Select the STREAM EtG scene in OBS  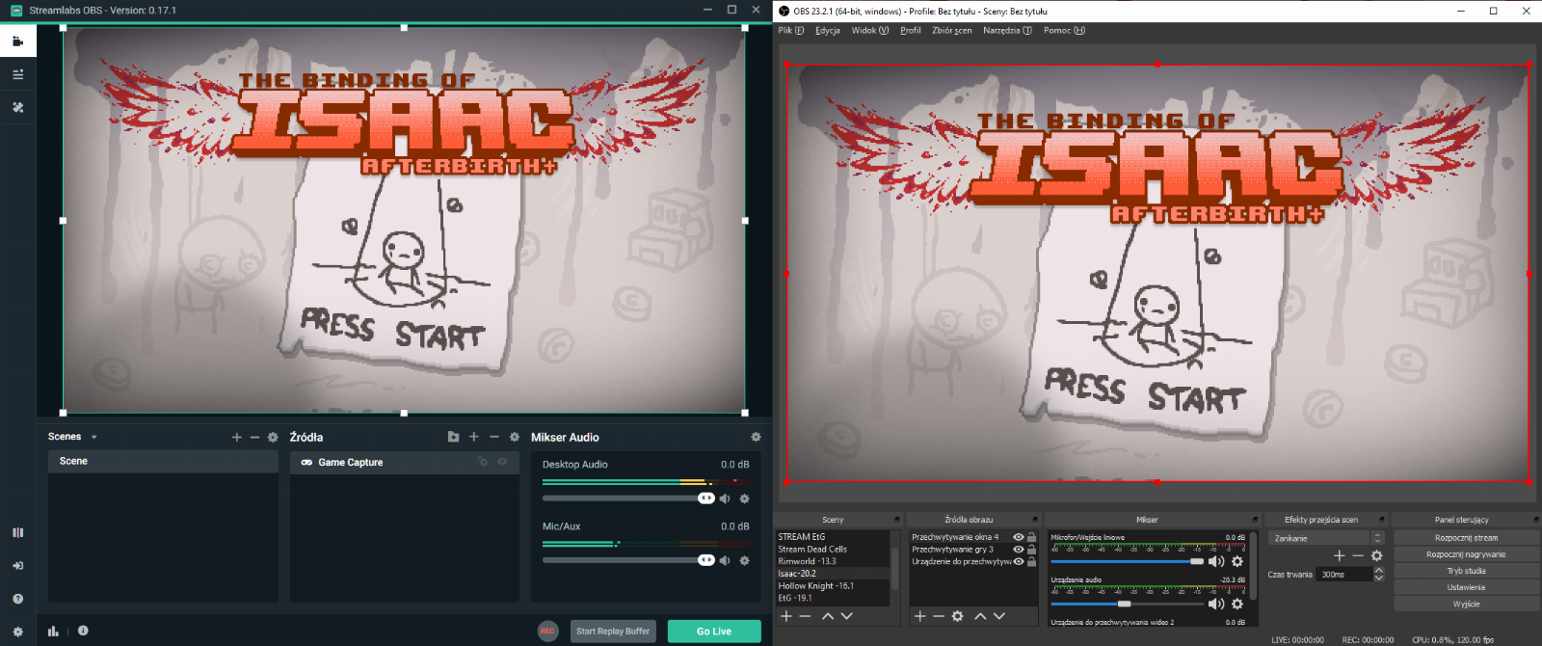pos(833,537)
